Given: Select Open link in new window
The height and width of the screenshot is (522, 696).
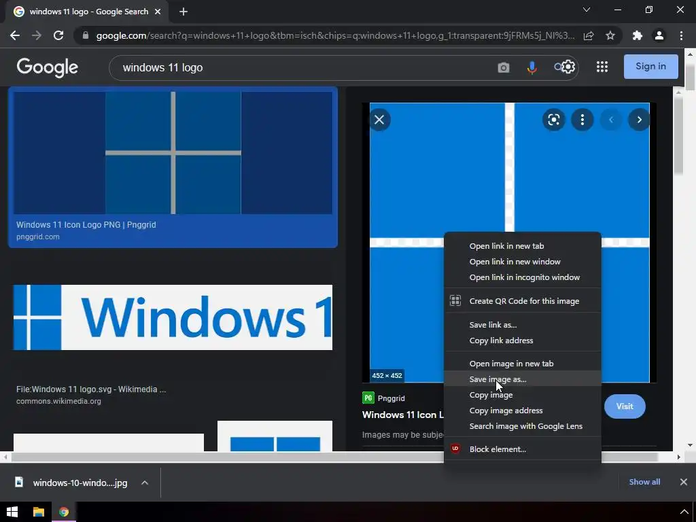Looking at the screenshot, I should (x=523, y=262).
